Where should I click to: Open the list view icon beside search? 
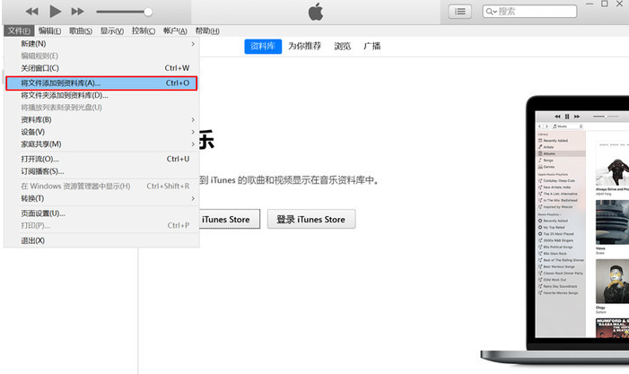[x=461, y=12]
